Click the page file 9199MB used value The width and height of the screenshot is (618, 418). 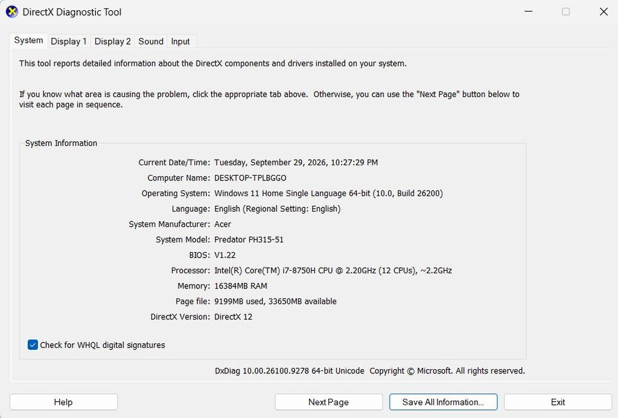[275, 302]
